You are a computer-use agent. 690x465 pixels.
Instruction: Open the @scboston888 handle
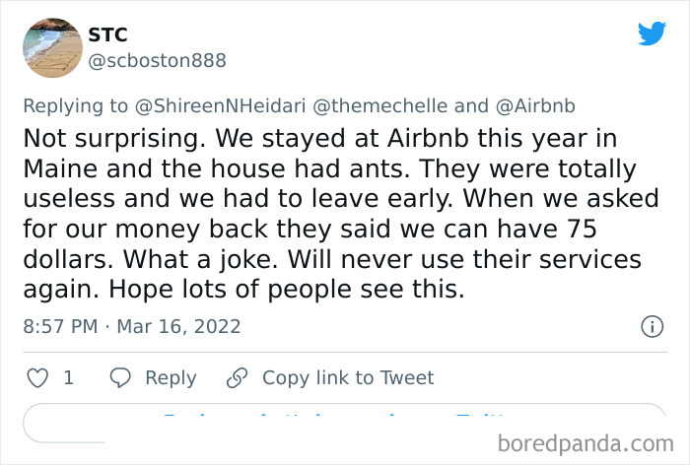[158, 60]
